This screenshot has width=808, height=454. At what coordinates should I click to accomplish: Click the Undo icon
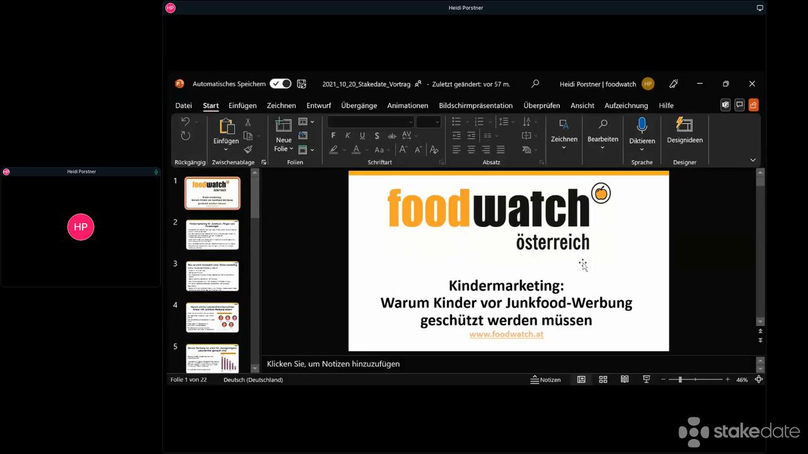click(186, 122)
